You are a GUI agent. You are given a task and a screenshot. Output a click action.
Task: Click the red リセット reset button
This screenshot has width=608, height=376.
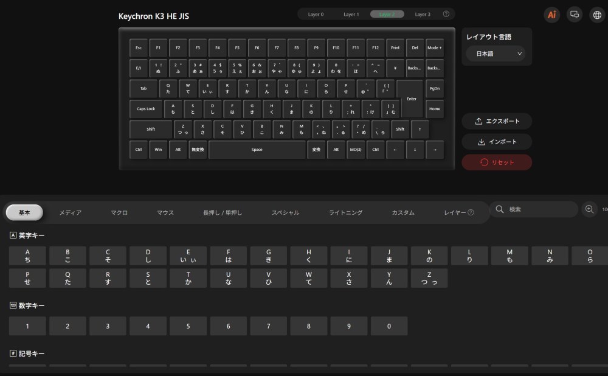click(x=497, y=162)
